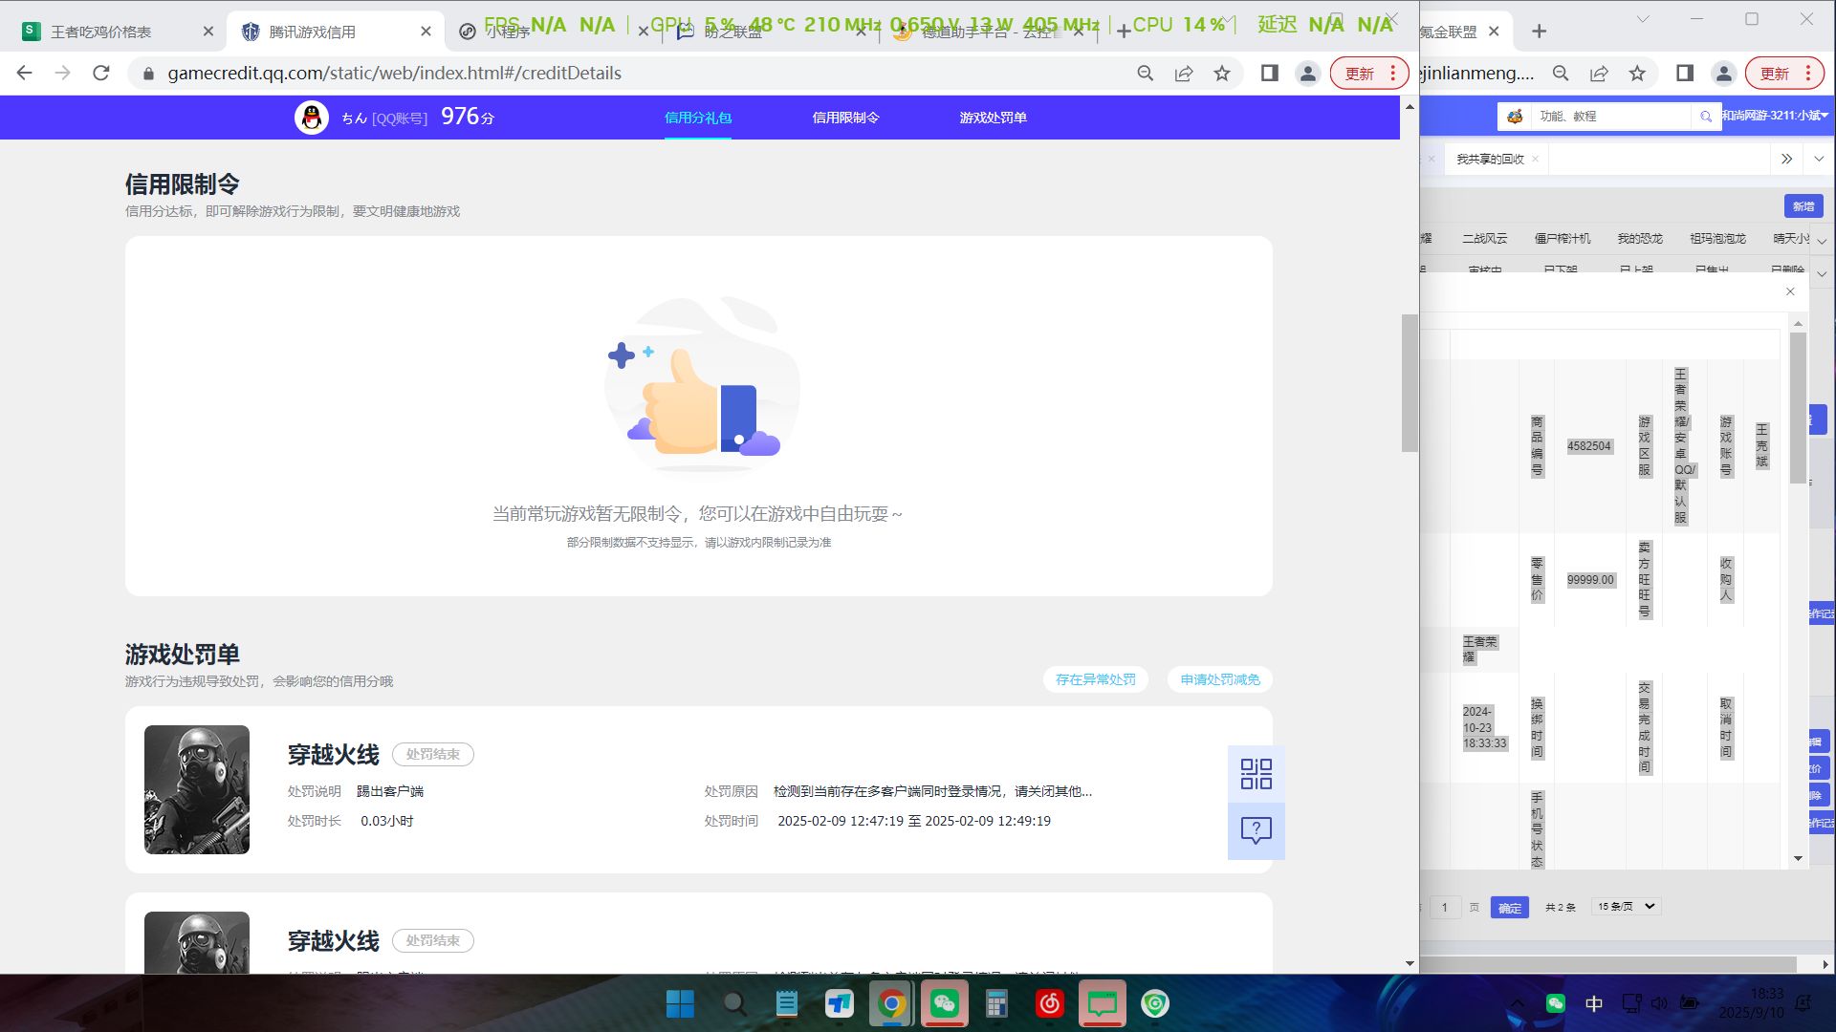Close the detail popup in right window
The height and width of the screenshot is (1032, 1836).
click(1790, 291)
